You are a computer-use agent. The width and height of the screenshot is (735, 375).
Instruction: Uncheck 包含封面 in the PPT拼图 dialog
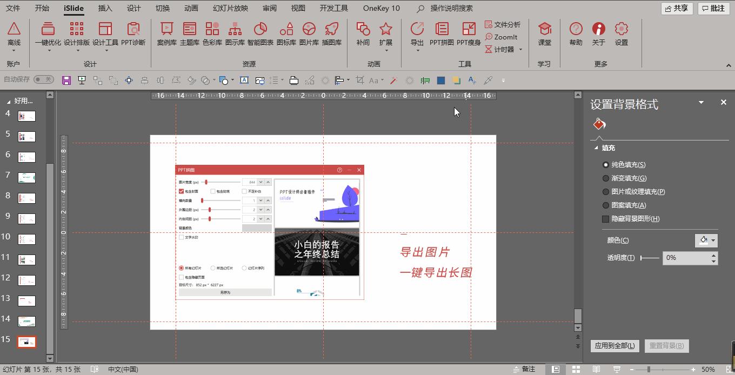pyautogui.click(x=182, y=191)
